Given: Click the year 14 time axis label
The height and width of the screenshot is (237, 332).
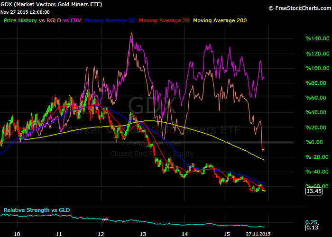Looking at the screenshot, I should pos(184,234).
